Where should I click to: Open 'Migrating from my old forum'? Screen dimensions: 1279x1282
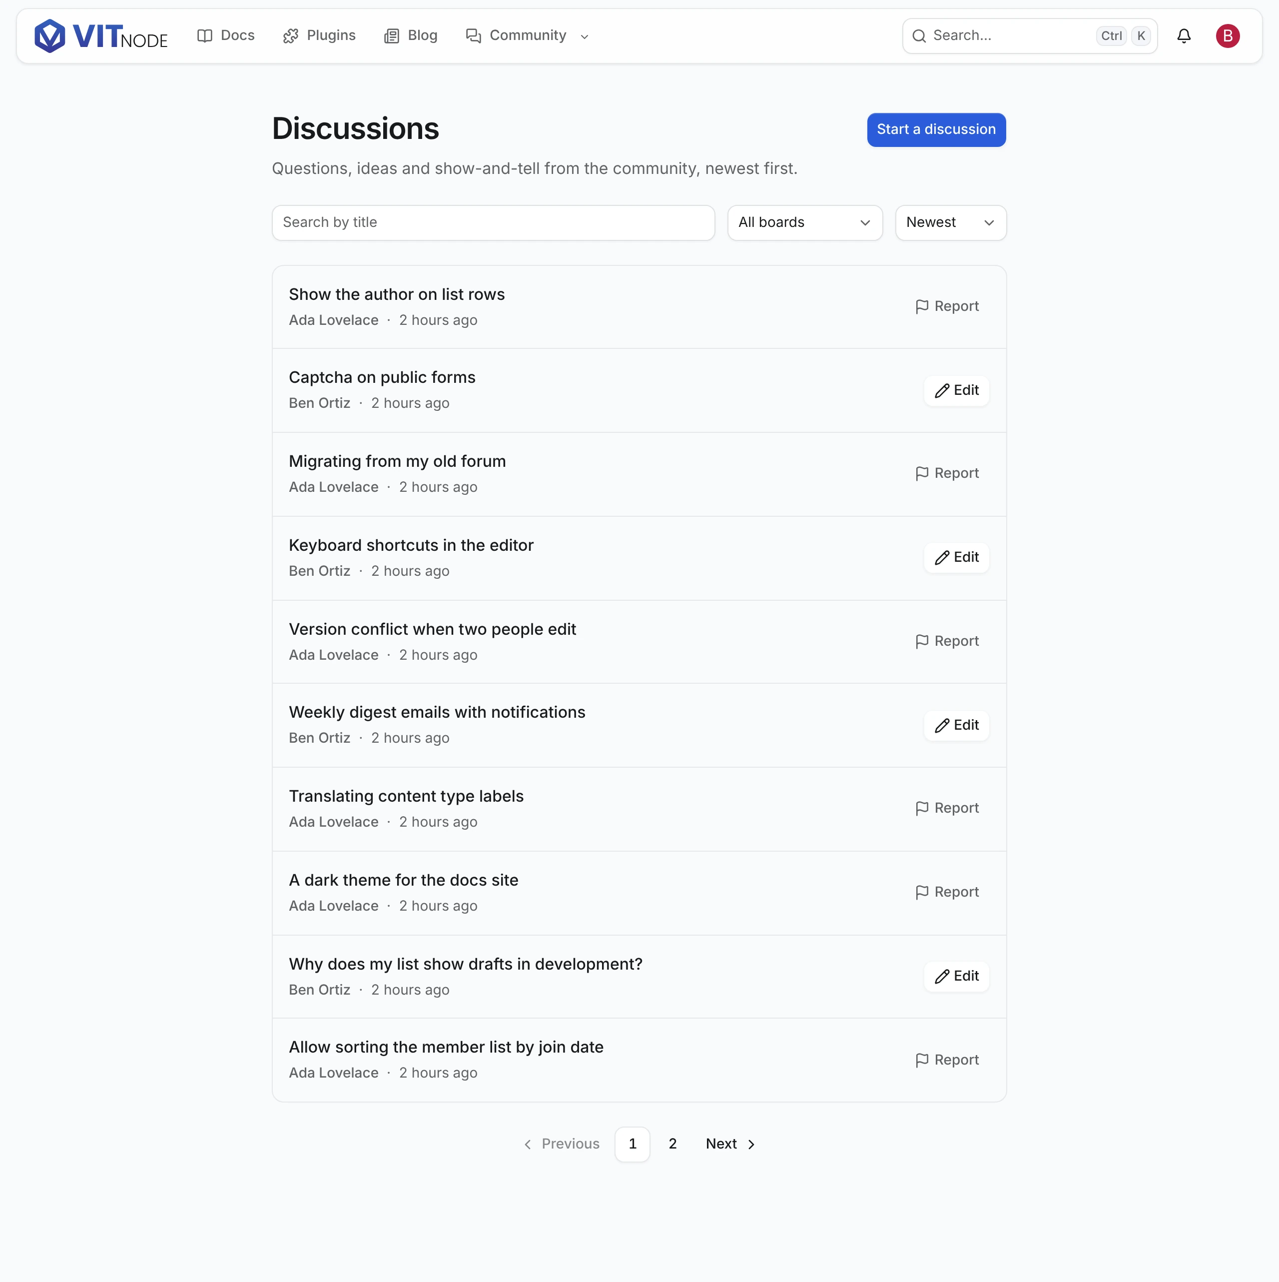[x=397, y=461]
